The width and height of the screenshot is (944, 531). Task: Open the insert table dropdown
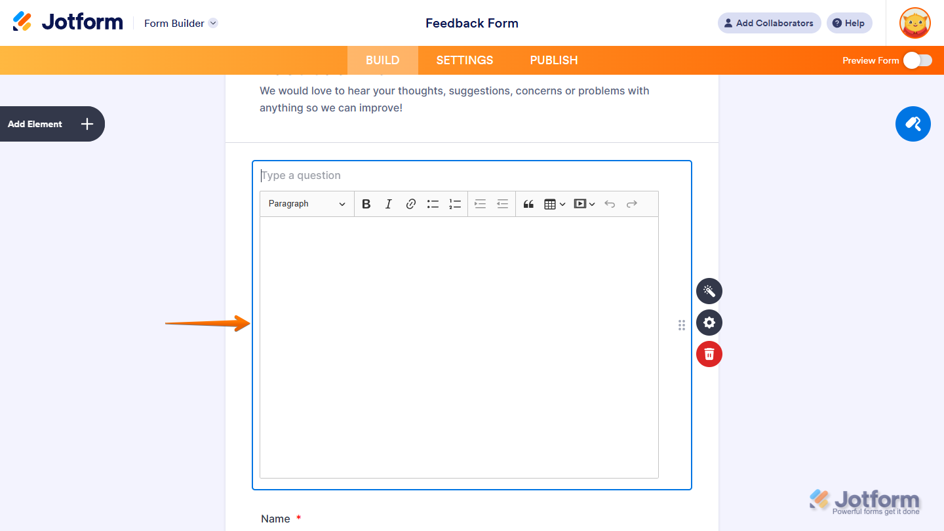[554, 204]
